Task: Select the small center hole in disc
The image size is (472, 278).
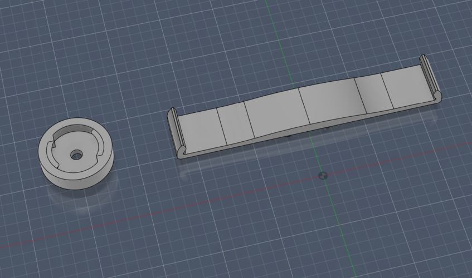Action: click(x=77, y=155)
